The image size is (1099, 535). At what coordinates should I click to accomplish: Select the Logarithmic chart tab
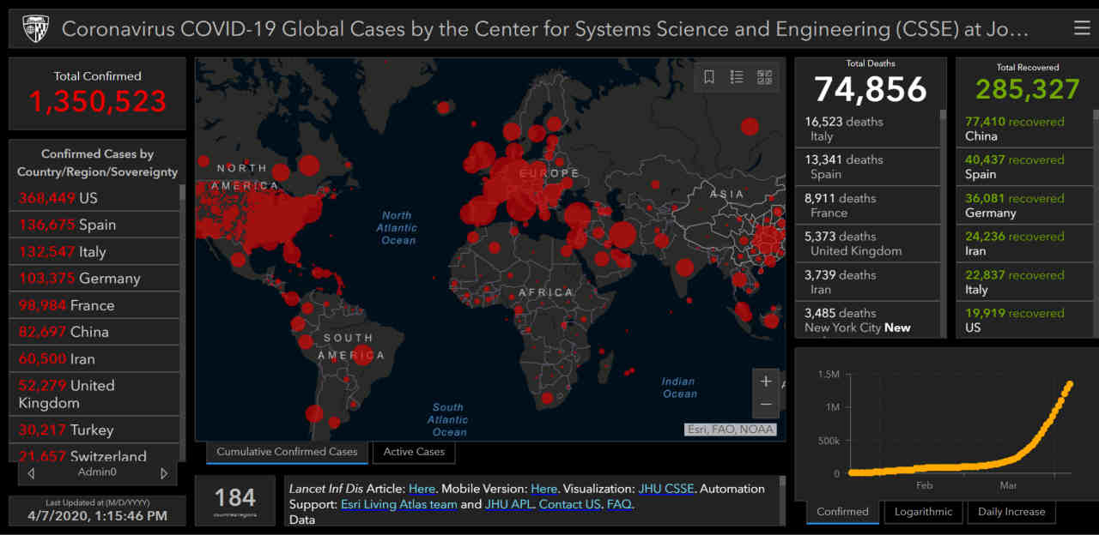coord(923,512)
